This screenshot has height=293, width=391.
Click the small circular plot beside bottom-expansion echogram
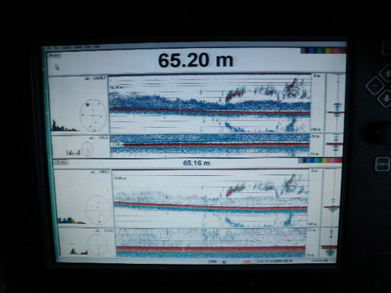(87, 149)
